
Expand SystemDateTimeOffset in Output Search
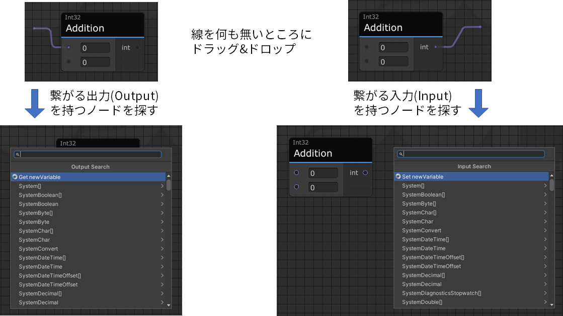tap(163, 284)
